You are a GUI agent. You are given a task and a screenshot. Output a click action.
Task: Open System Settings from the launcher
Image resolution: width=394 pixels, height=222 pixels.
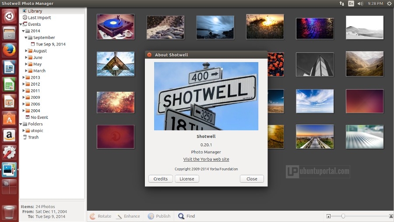[9, 152]
